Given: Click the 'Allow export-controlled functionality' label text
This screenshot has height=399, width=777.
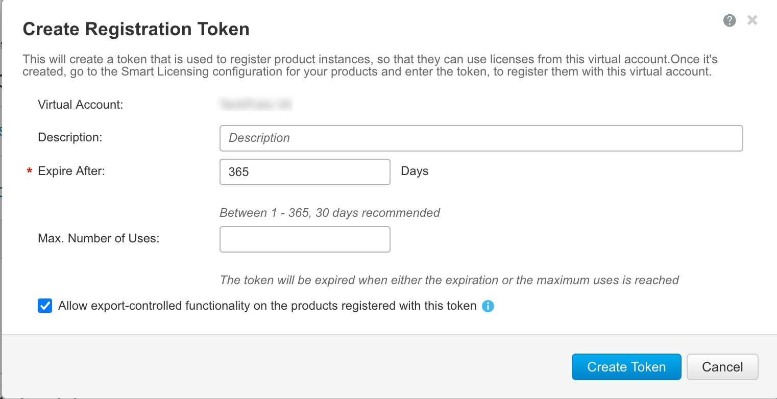Looking at the screenshot, I should pyautogui.click(x=267, y=306).
